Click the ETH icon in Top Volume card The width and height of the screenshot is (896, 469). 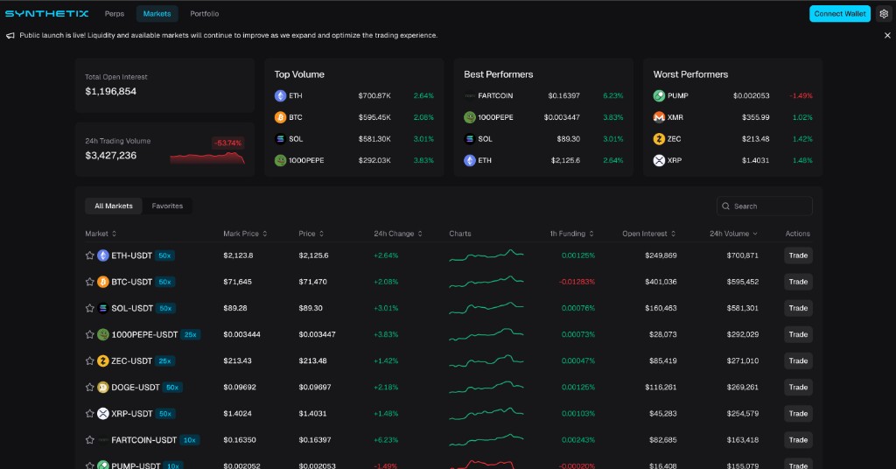pos(280,95)
